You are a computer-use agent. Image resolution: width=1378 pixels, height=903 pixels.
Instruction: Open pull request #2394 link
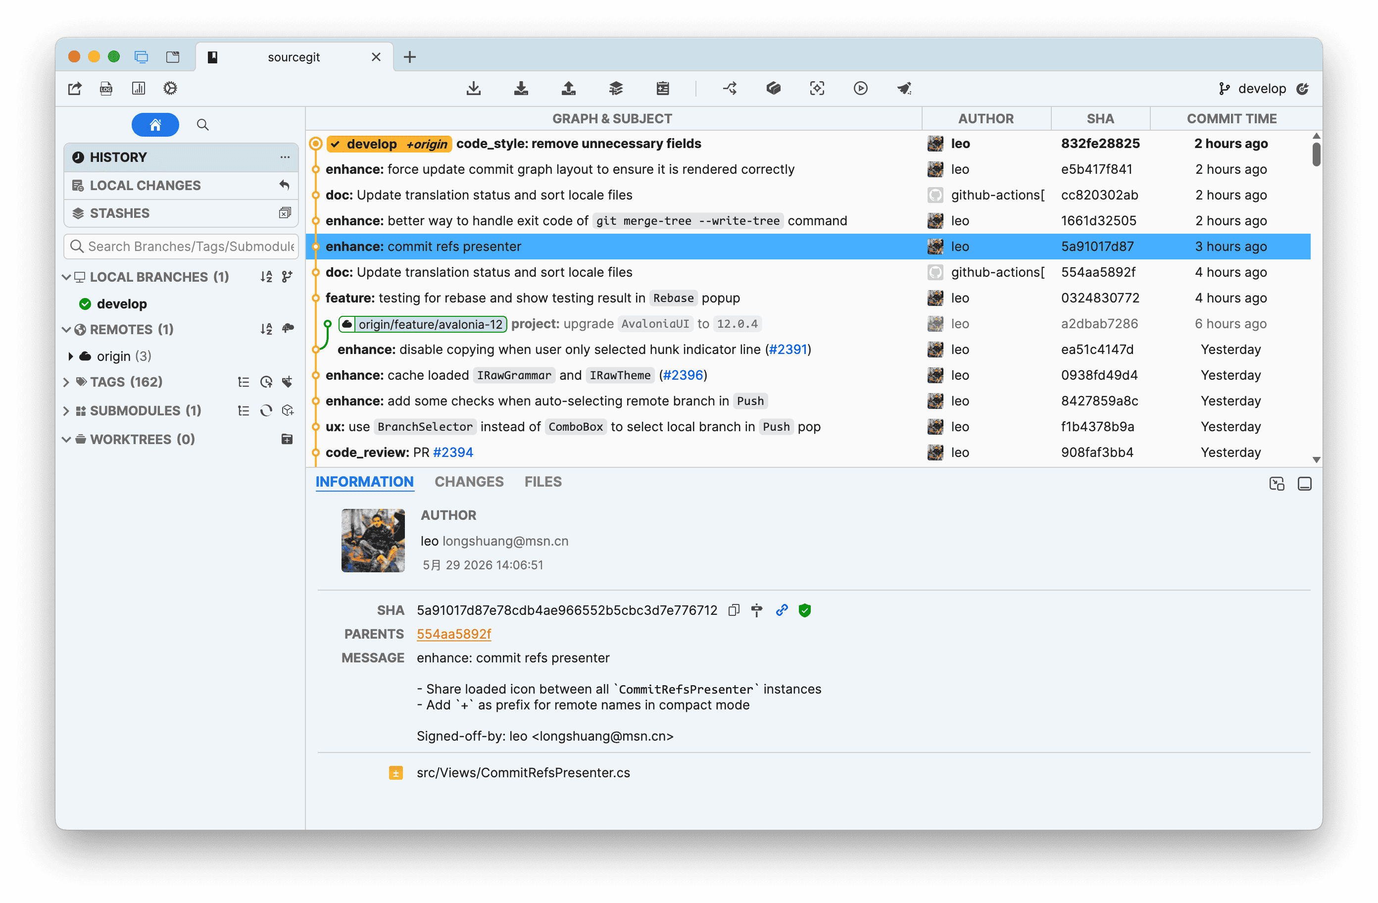click(453, 453)
